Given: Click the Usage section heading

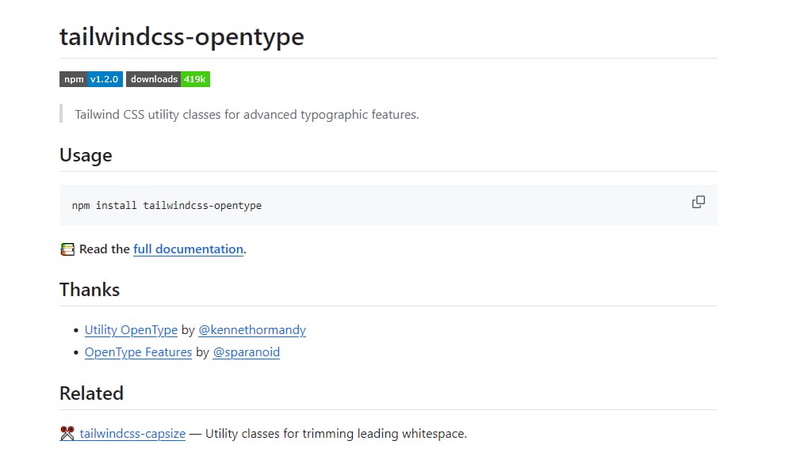Looking at the screenshot, I should click(x=86, y=155).
